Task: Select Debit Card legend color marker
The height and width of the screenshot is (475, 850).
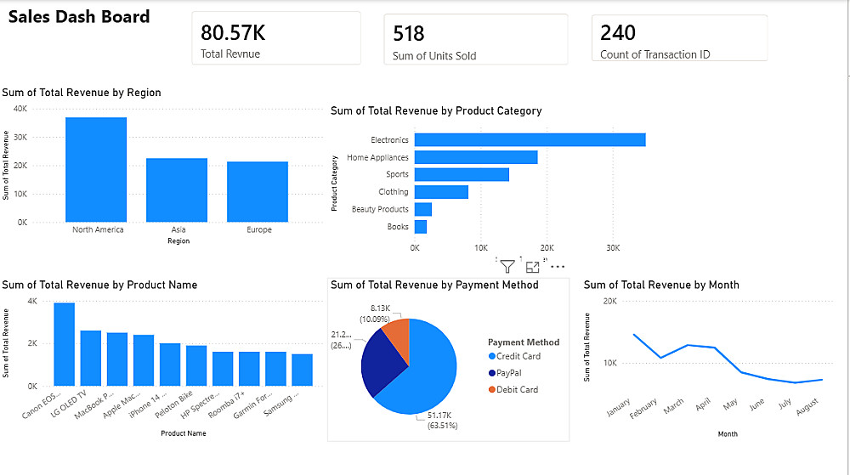Action: pos(491,389)
